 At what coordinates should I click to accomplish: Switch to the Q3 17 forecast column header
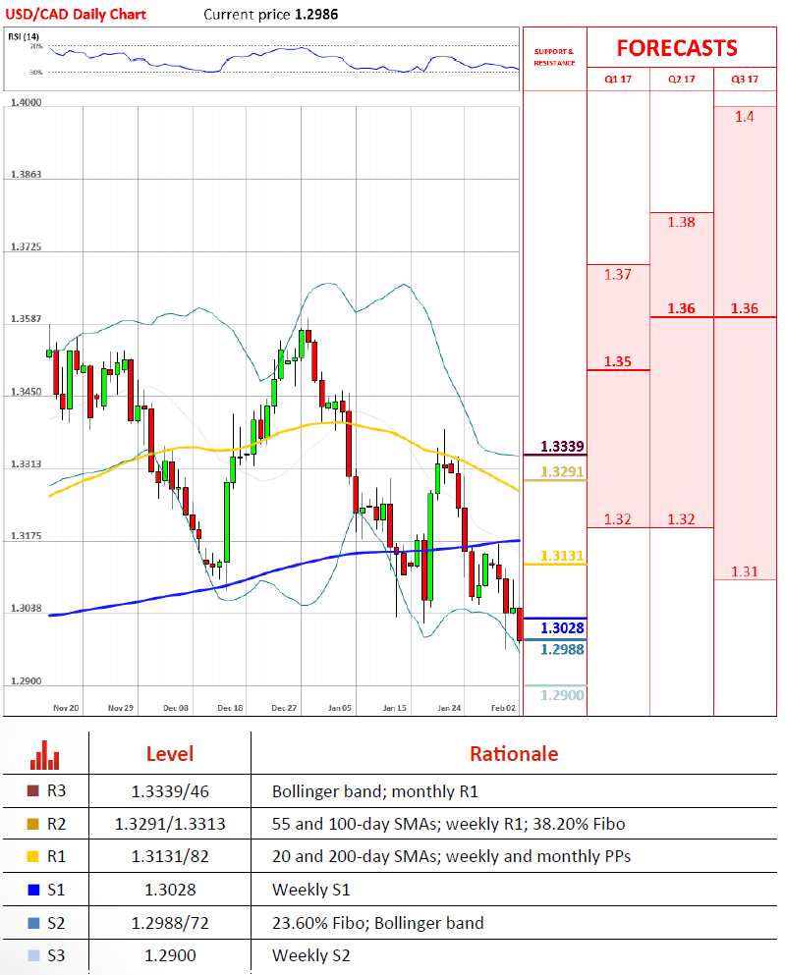tap(745, 79)
